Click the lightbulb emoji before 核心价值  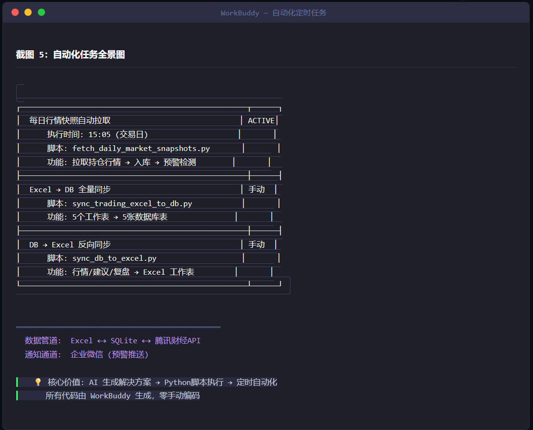(38, 382)
